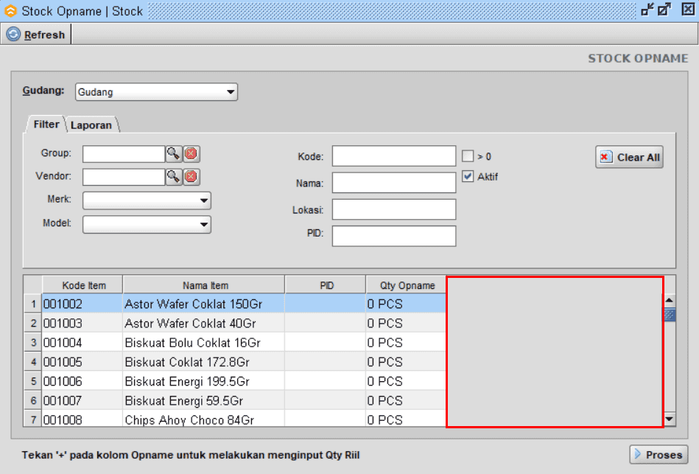Select the Filter tab
The image size is (699, 474).
(44, 125)
